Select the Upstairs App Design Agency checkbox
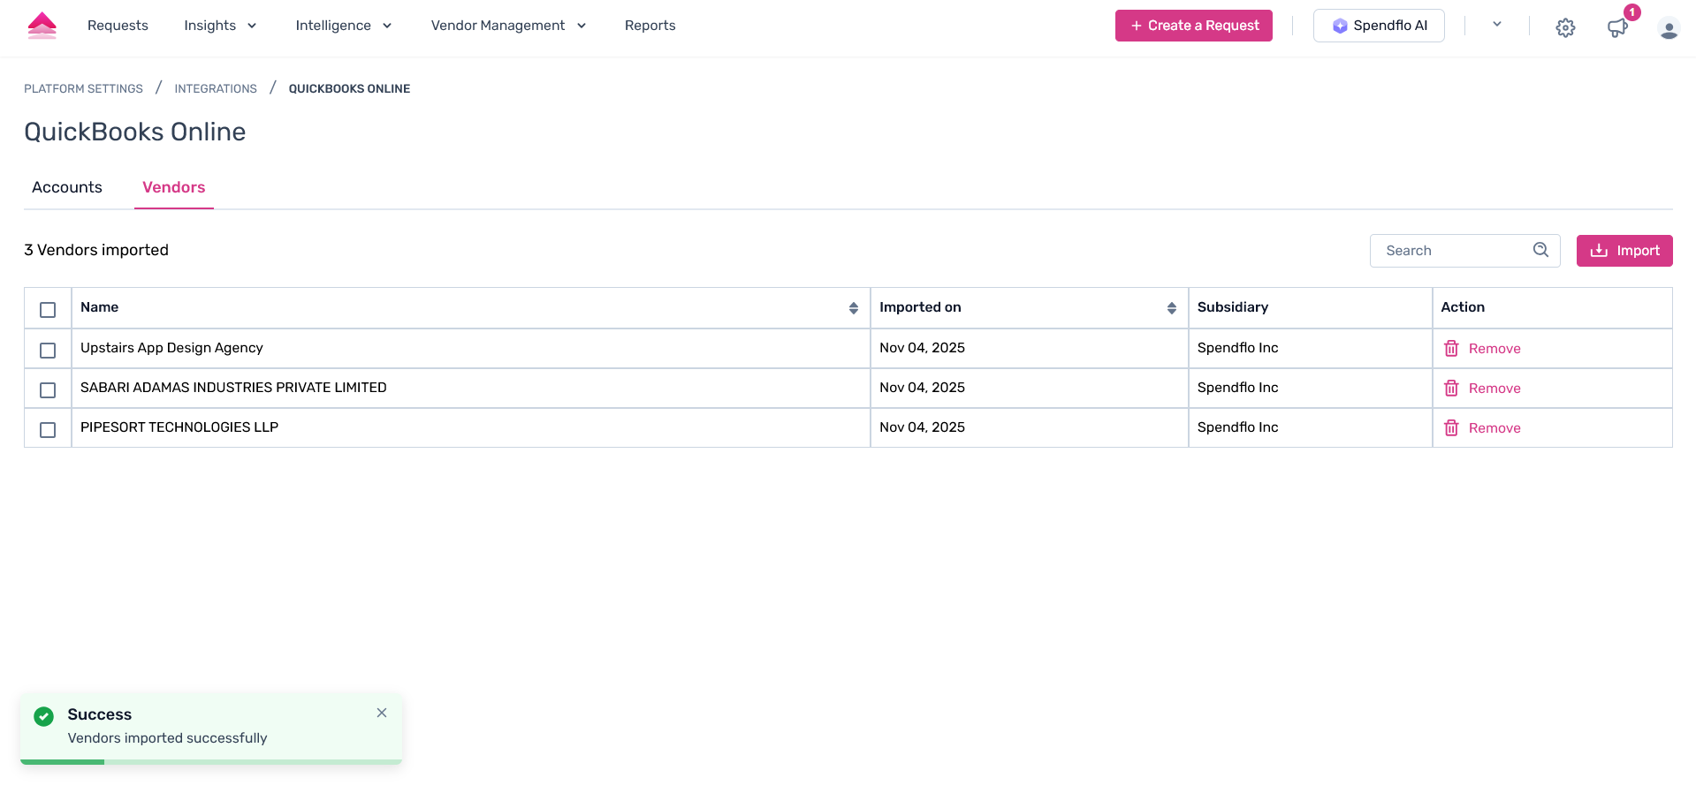Image resolution: width=1696 pixels, height=793 pixels. [48, 351]
